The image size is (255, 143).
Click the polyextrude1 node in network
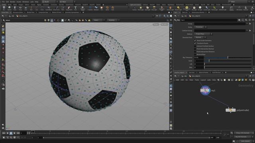[x=230, y=110]
